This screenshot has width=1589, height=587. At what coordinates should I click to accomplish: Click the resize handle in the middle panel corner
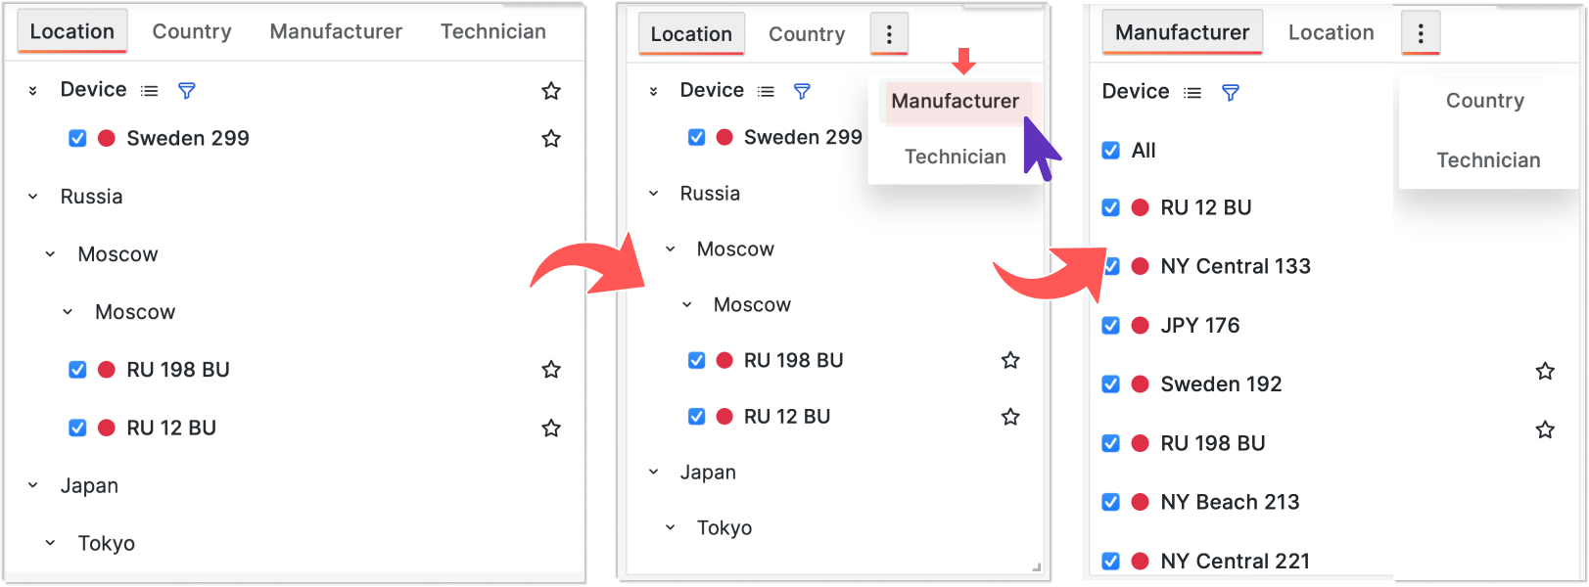click(x=1036, y=567)
